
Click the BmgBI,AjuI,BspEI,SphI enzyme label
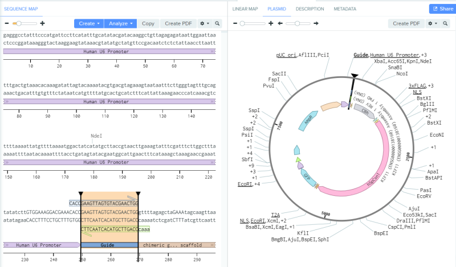coord(300,240)
